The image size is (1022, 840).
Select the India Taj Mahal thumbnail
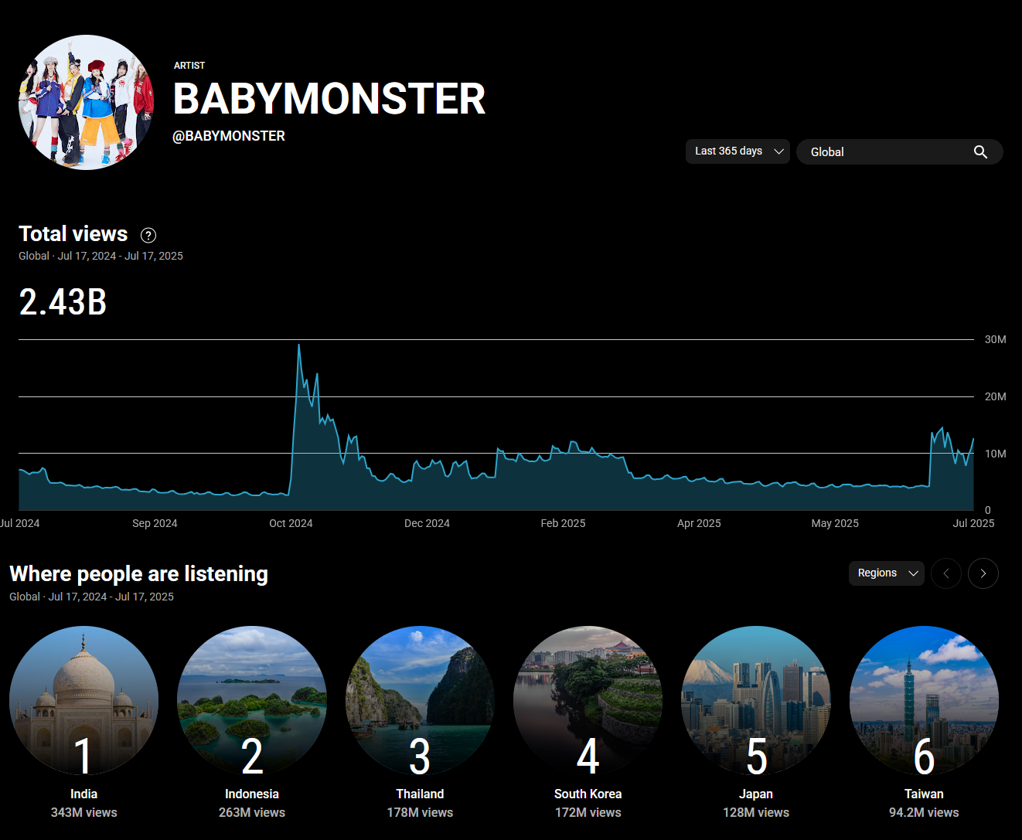tap(84, 700)
